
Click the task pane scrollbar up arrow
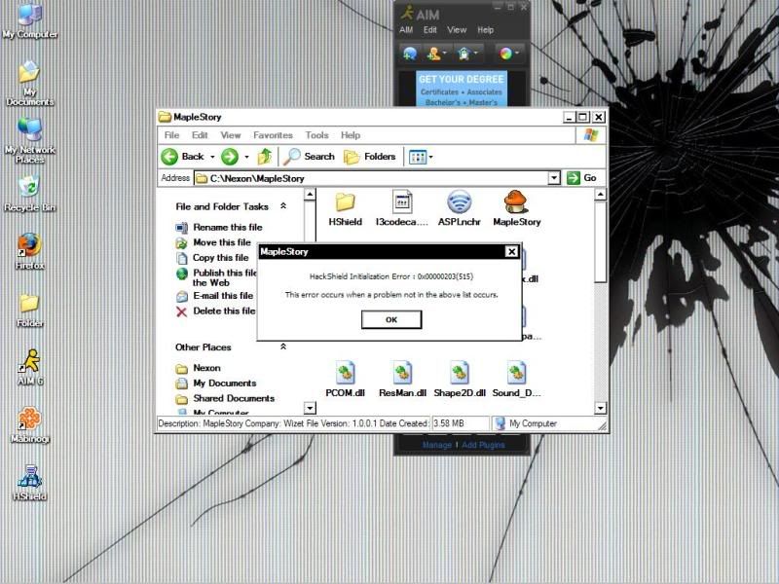click(310, 194)
